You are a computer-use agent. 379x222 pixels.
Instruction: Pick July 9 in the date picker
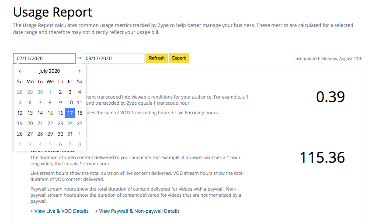(x=60, y=102)
